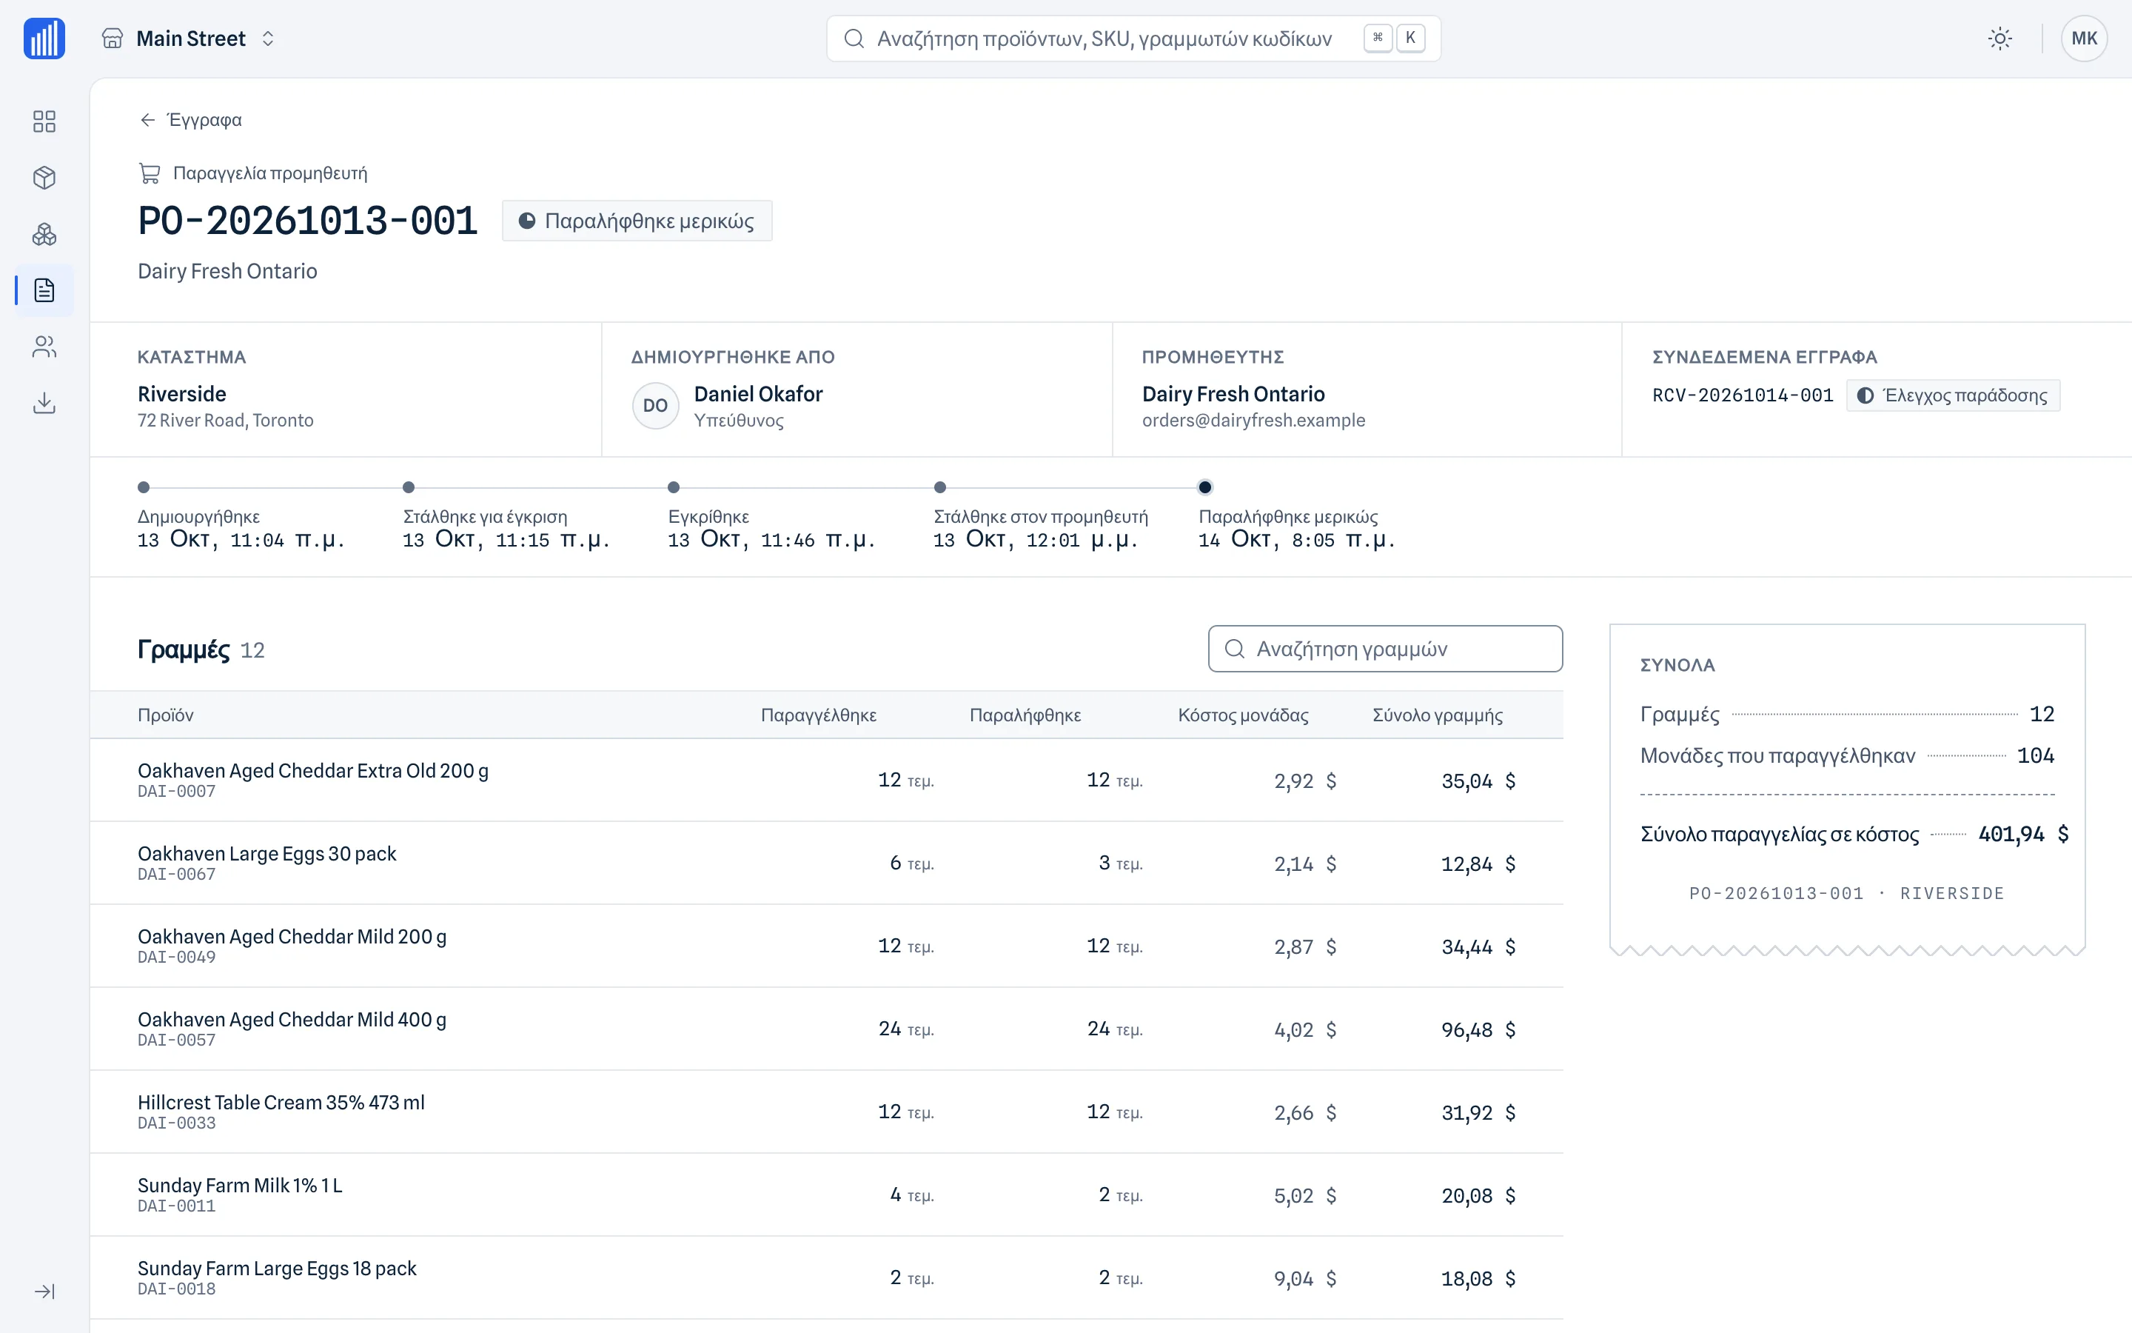This screenshot has width=2132, height=1333.
Task: Open the users icon in sidebar
Action: pos(44,347)
